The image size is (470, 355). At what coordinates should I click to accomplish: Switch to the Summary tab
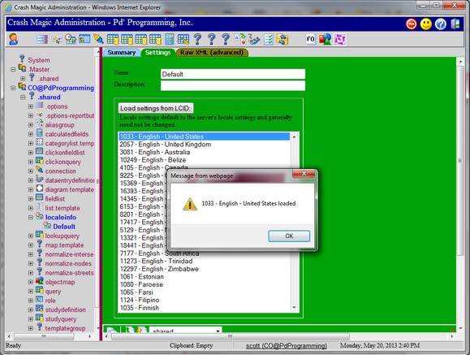click(x=122, y=53)
